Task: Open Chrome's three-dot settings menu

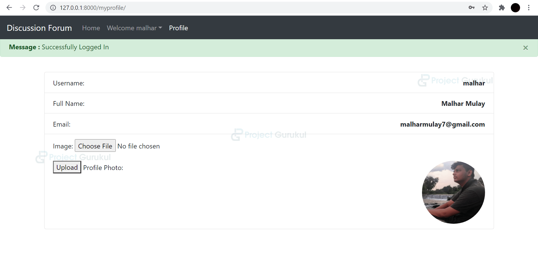Action: (x=529, y=8)
